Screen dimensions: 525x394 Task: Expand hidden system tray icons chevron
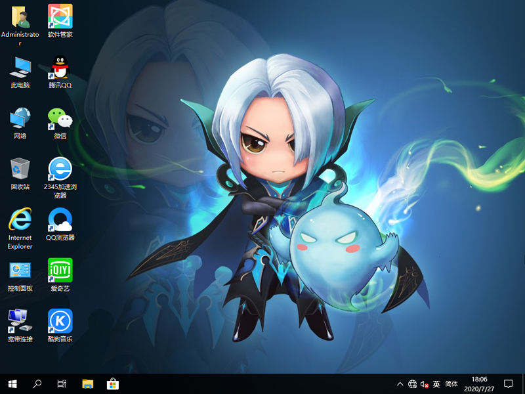point(400,384)
